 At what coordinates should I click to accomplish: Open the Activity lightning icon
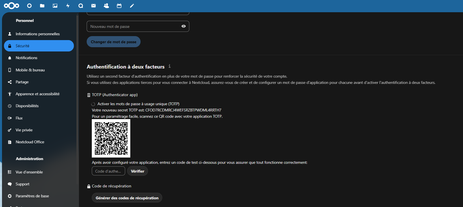click(x=68, y=6)
